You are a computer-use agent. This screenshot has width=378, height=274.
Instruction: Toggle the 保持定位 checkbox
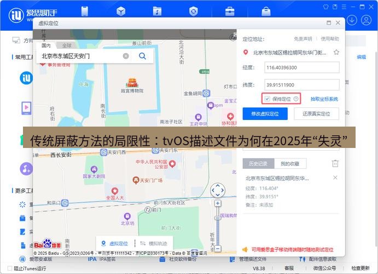tap(267, 99)
